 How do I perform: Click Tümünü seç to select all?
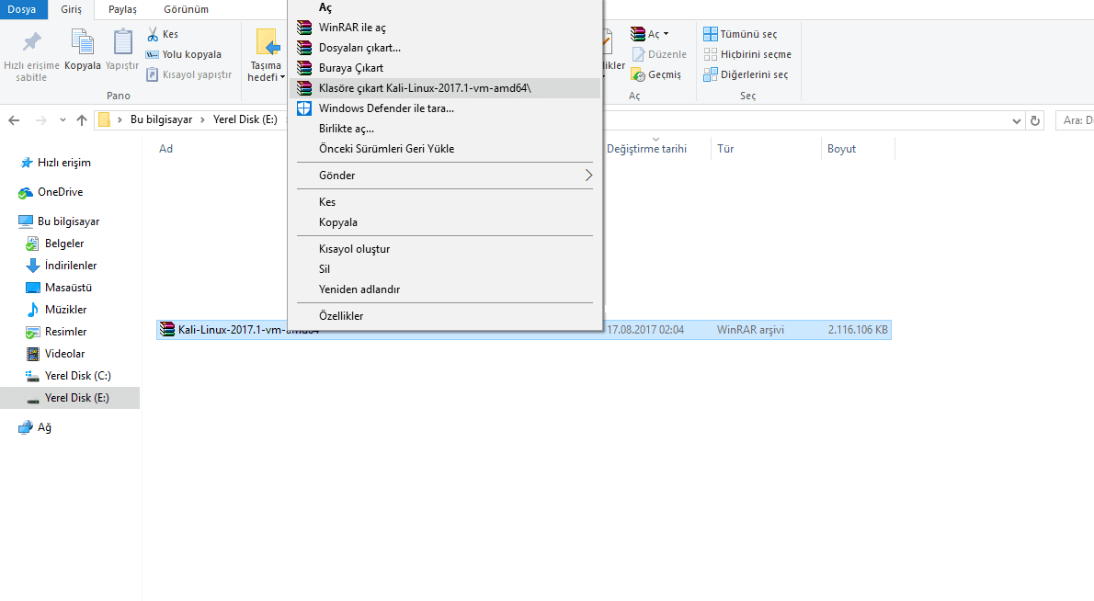(739, 34)
